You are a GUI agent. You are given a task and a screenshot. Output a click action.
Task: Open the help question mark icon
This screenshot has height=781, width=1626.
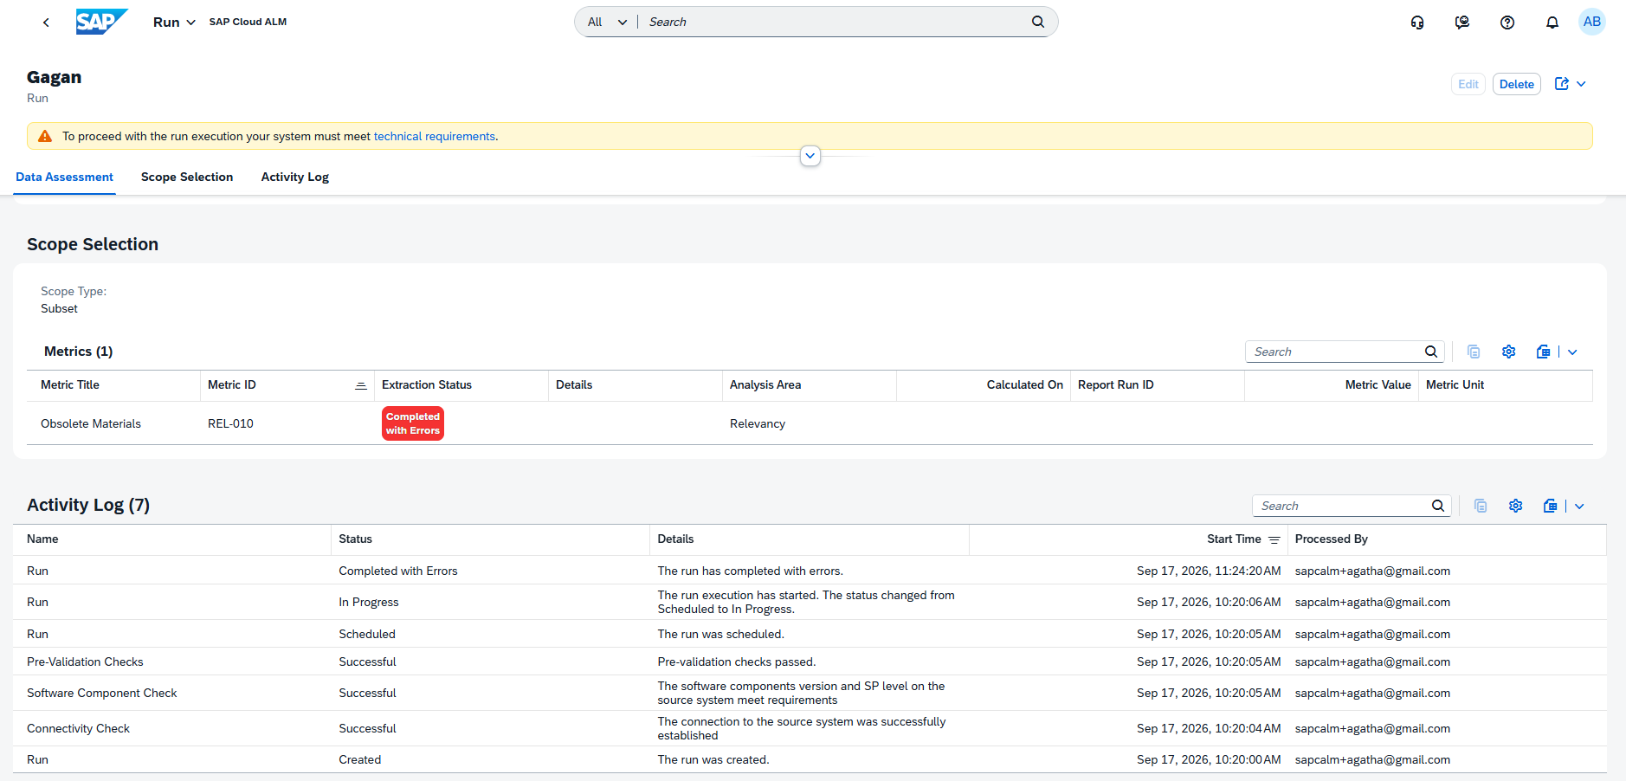(1507, 23)
